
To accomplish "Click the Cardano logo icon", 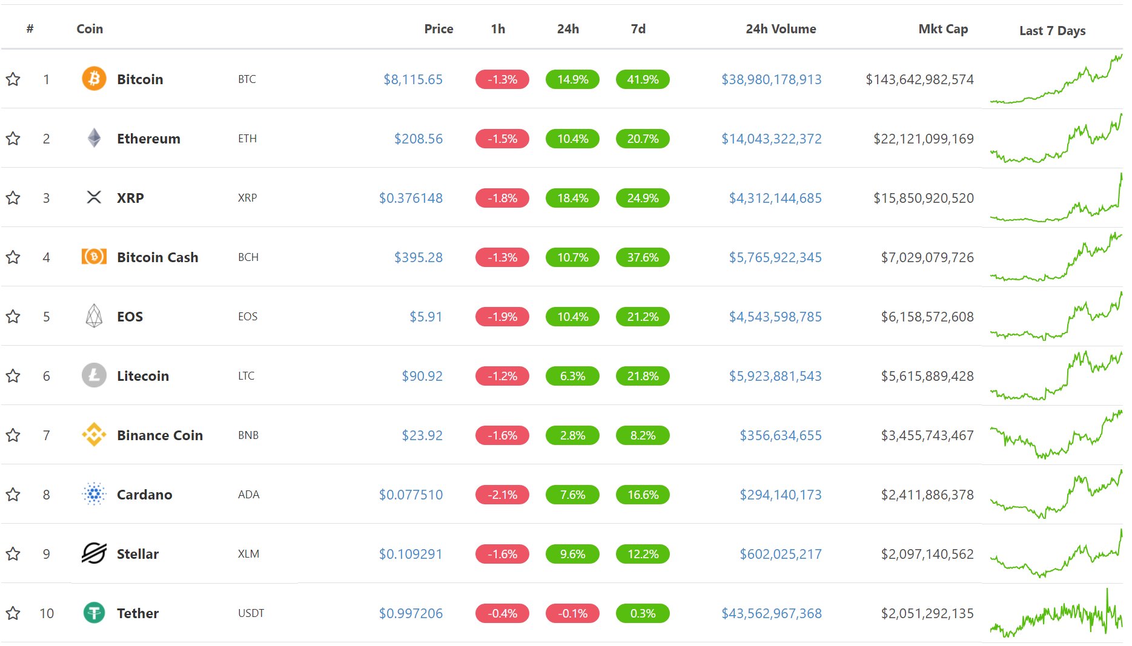I will pyautogui.click(x=94, y=494).
